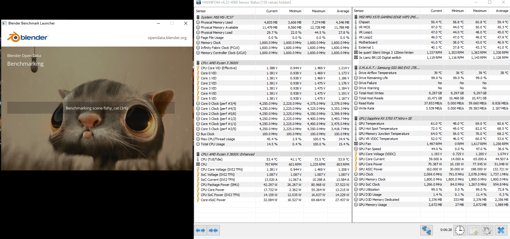Image resolution: width=510 pixels, height=239 pixels.
Task: Click the HWiNFO64 title bar app icon
Action: [x=199, y=2]
